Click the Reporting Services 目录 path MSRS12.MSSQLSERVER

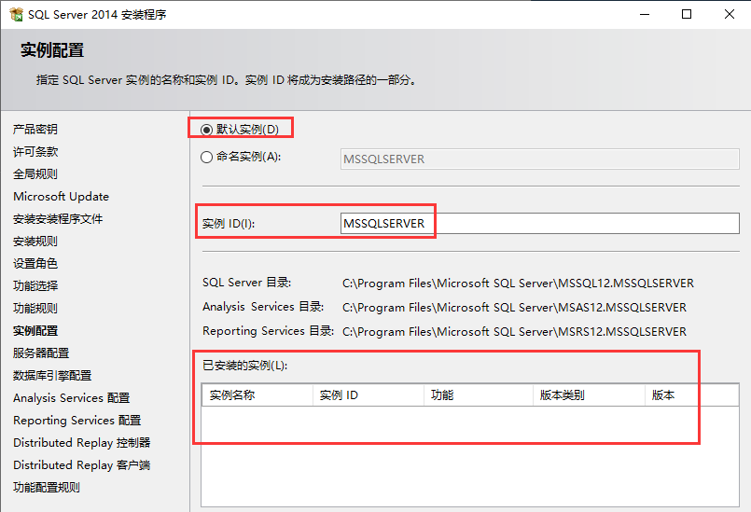(514, 331)
